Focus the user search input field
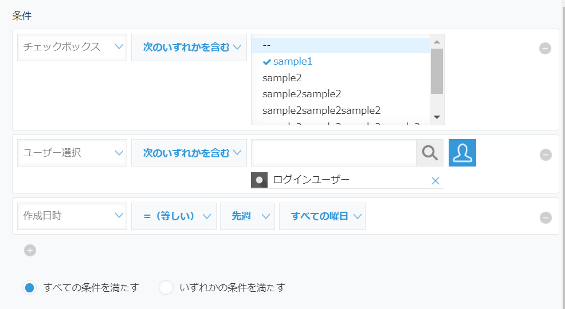The height and width of the screenshot is (309, 565). tap(333, 153)
